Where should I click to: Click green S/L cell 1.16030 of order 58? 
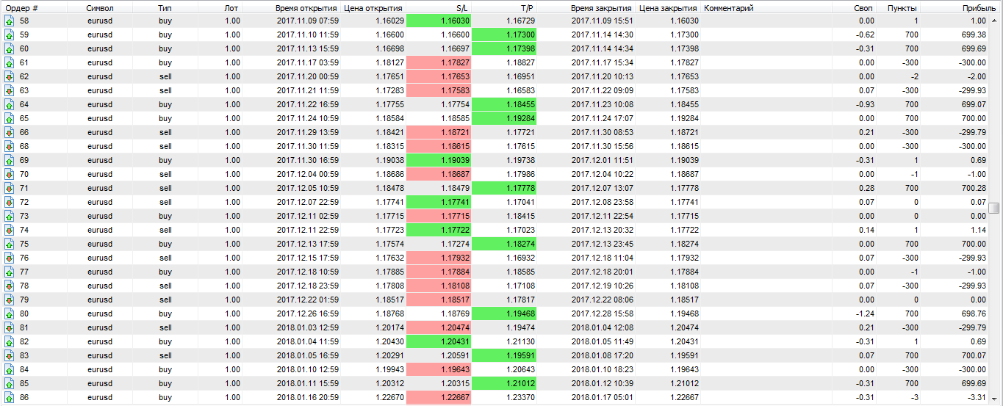tap(439, 21)
